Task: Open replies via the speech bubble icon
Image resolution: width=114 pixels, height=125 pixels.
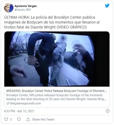Action: [19, 119]
